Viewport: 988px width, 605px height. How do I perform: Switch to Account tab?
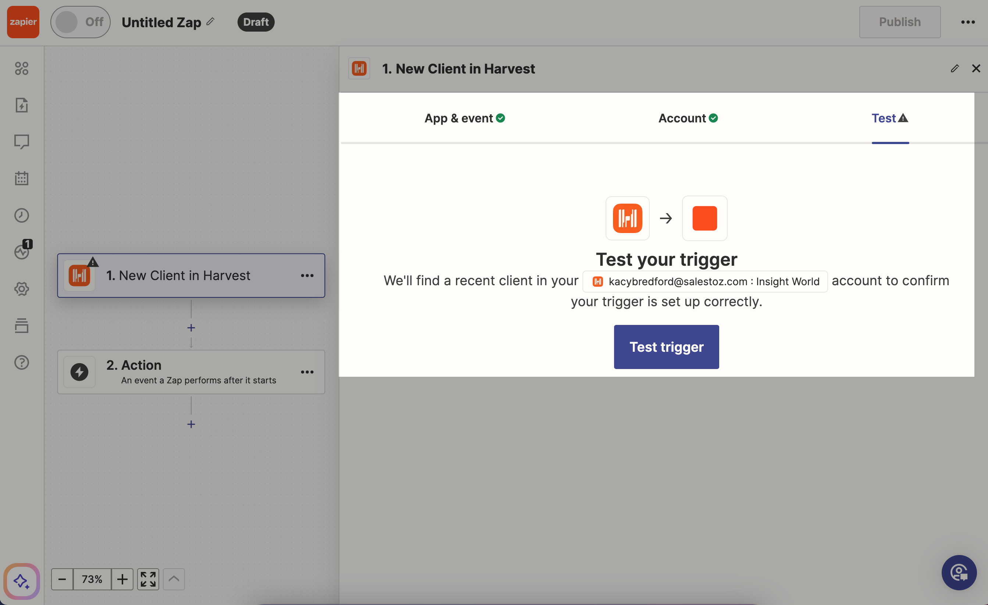coord(688,118)
